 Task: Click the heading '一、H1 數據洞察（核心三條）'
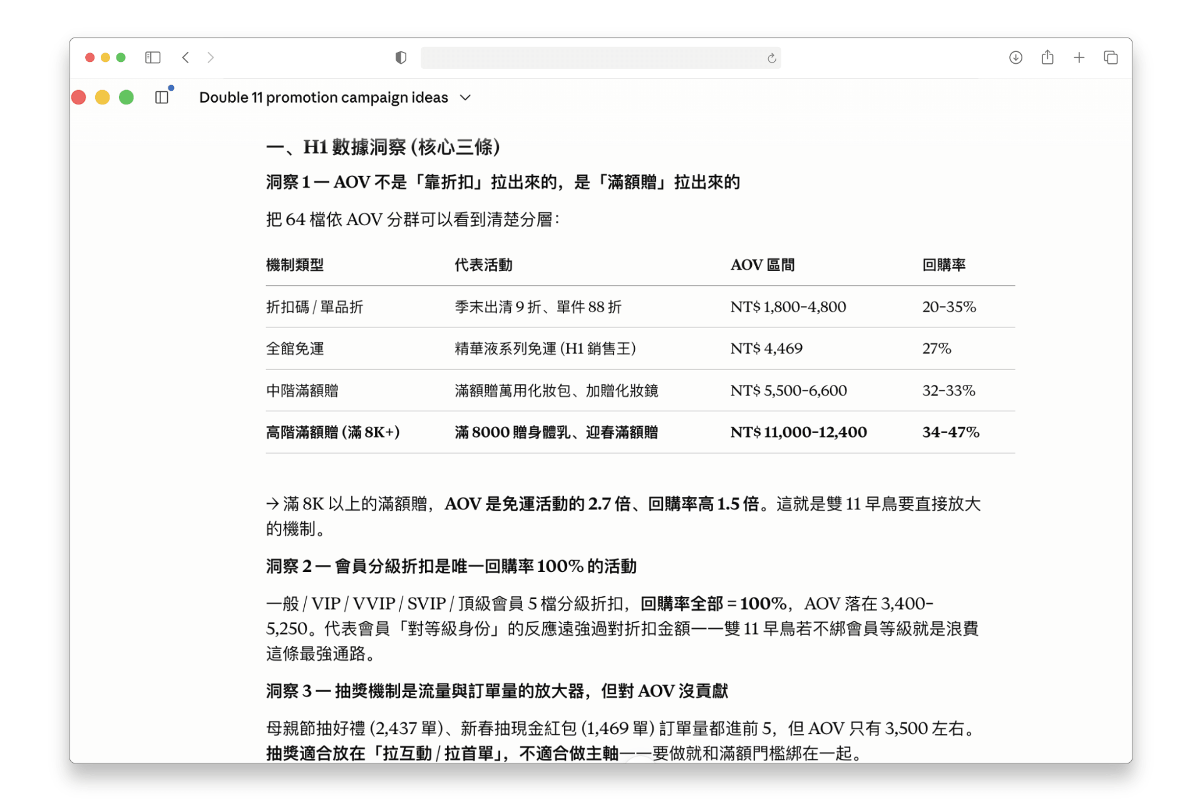383,147
